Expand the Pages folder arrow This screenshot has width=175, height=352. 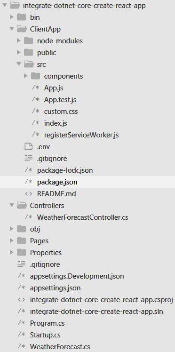(x=12, y=240)
